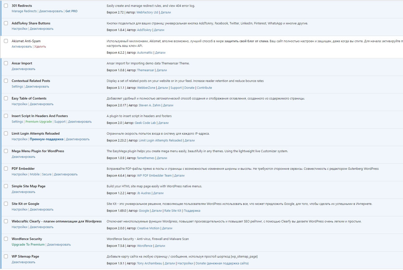Open Настройки for Webcraftic Clearfy

coord(19,227)
